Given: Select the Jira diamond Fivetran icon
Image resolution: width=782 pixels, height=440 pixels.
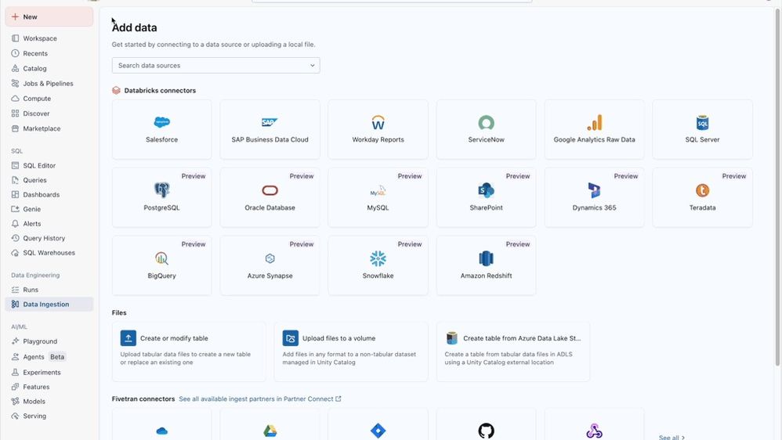Looking at the screenshot, I should 378,431.
